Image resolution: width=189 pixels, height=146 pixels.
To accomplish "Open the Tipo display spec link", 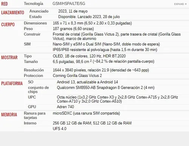I will pyautogui.click(x=28, y=56).
